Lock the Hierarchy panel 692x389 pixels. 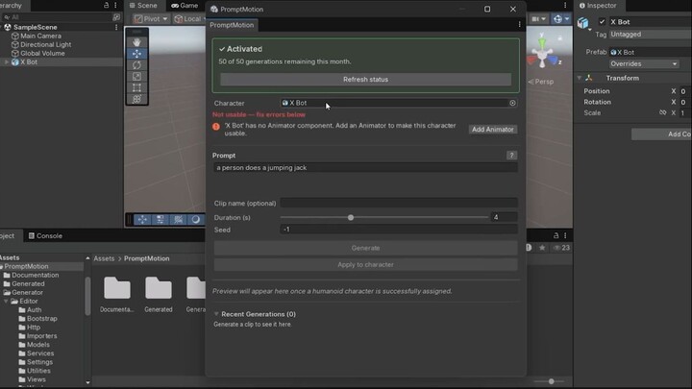107,6
